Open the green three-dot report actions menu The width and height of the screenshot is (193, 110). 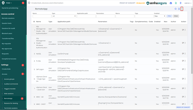pyautogui.click(x=182, y=9)
